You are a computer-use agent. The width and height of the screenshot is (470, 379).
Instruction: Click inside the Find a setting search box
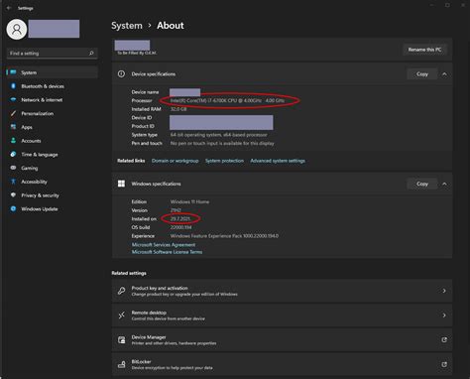click(52, 54)
